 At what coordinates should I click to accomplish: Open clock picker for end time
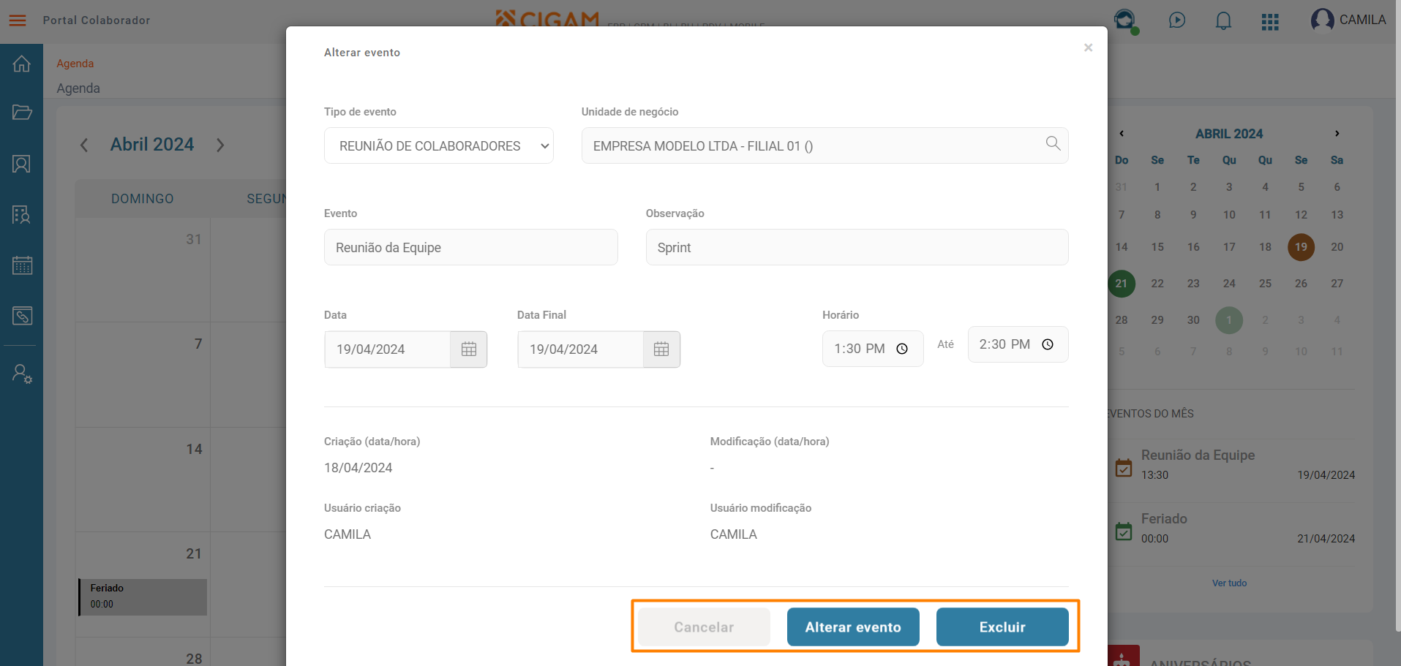pyautogui.click(x=1048, y=344)
